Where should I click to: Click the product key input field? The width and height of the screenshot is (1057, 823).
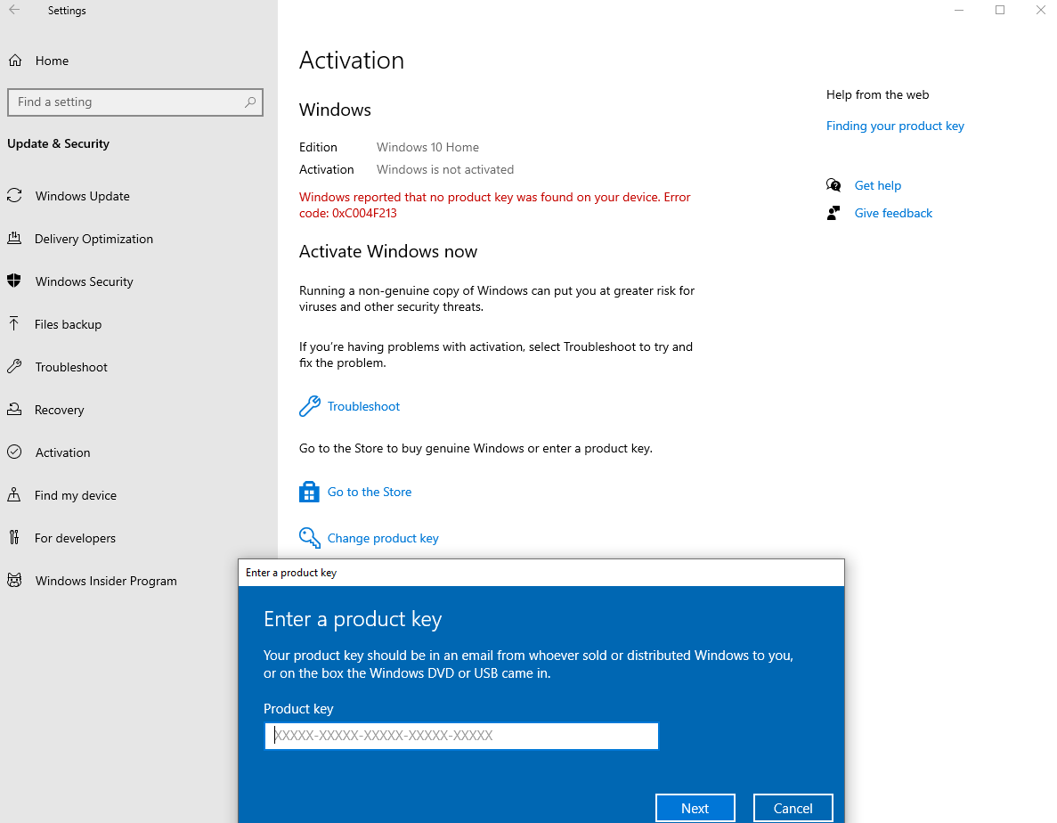(460, 736)
